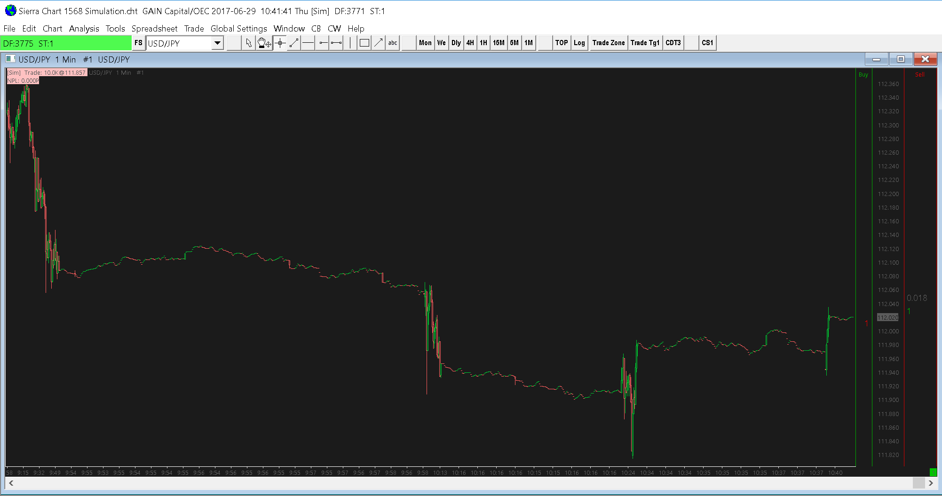
Task: Minimize the USD/JPY chart window
Action: click(877, 59)
